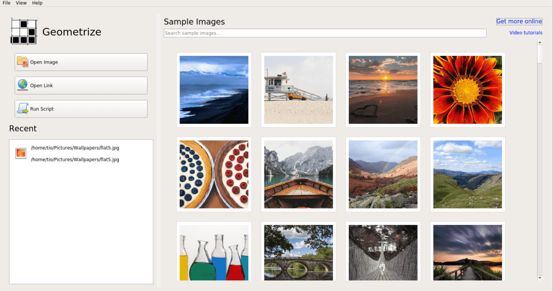Click the Open Link globe icon

(22, 85)
